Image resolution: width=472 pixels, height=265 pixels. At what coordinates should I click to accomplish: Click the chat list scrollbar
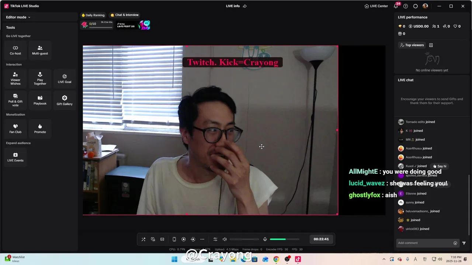[x=469, y=204]
